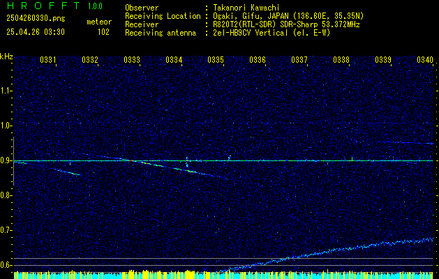Select the version number 1.0.0
439x279 pixels.
95,6
